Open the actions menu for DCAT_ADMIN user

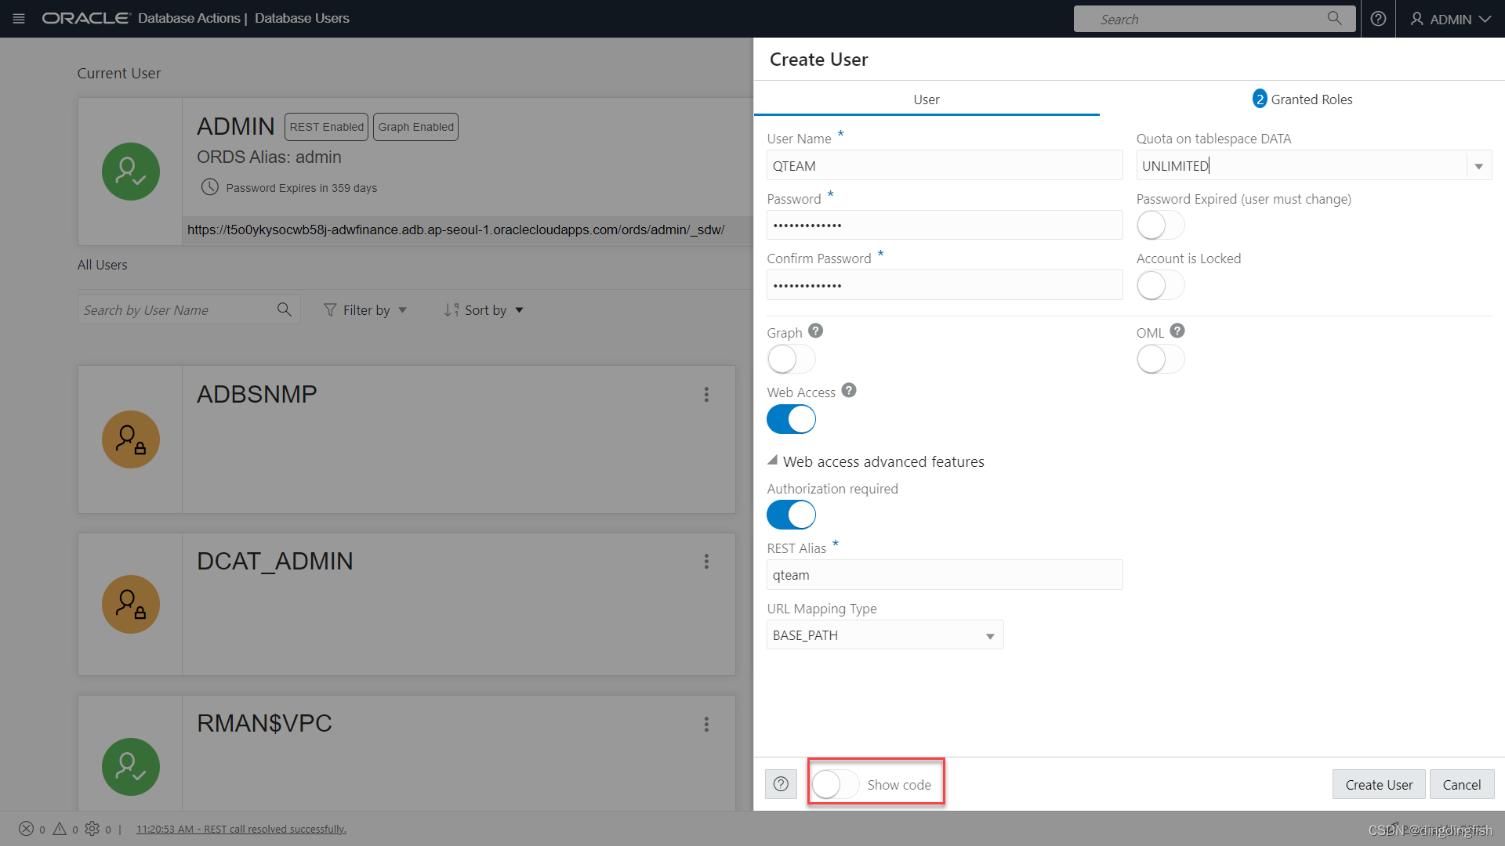pos(706,562)
